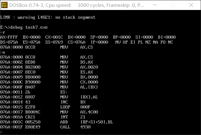Image resolution: width=201 pixels, height=135 pixels.
Task: Click address 076A:0017
Action: tap(11, 112)
